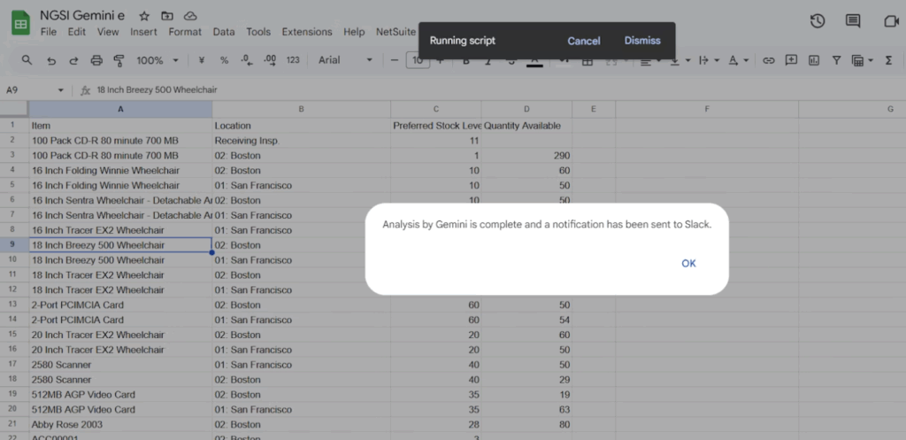Open the 123 more formats menu
Screen dimensions: 906x440
[x=293, y=60]
